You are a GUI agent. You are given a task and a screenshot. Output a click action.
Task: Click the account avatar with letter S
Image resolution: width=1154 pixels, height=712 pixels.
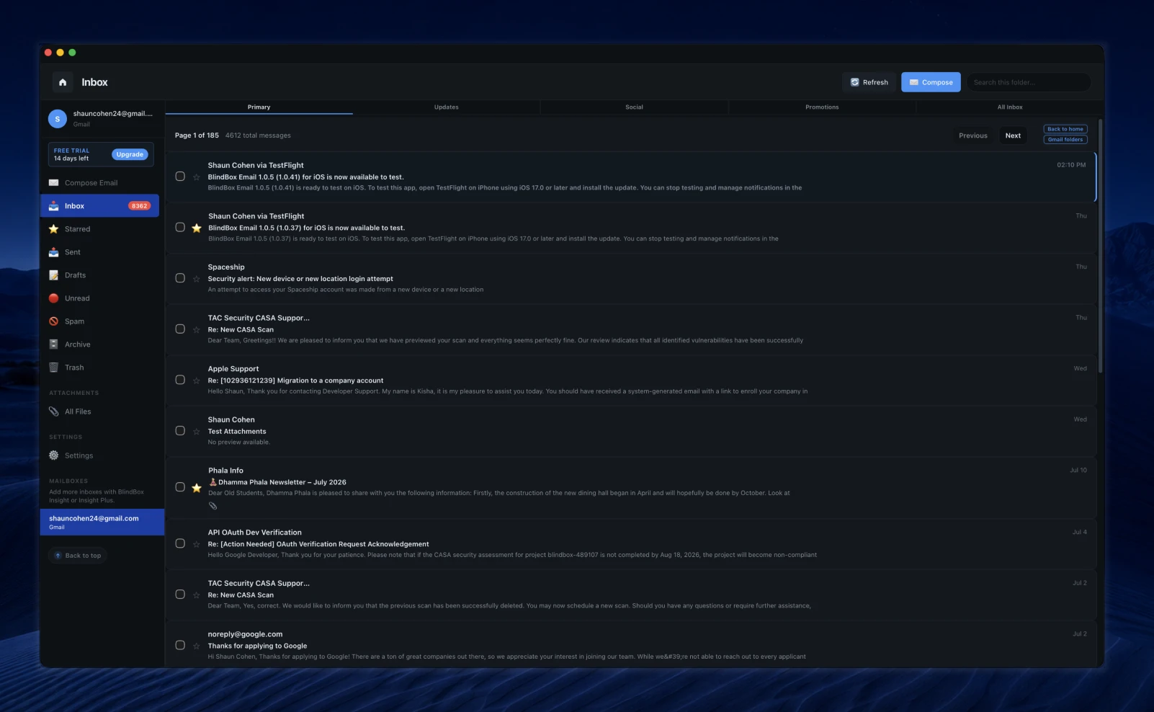tap(58, 119)
